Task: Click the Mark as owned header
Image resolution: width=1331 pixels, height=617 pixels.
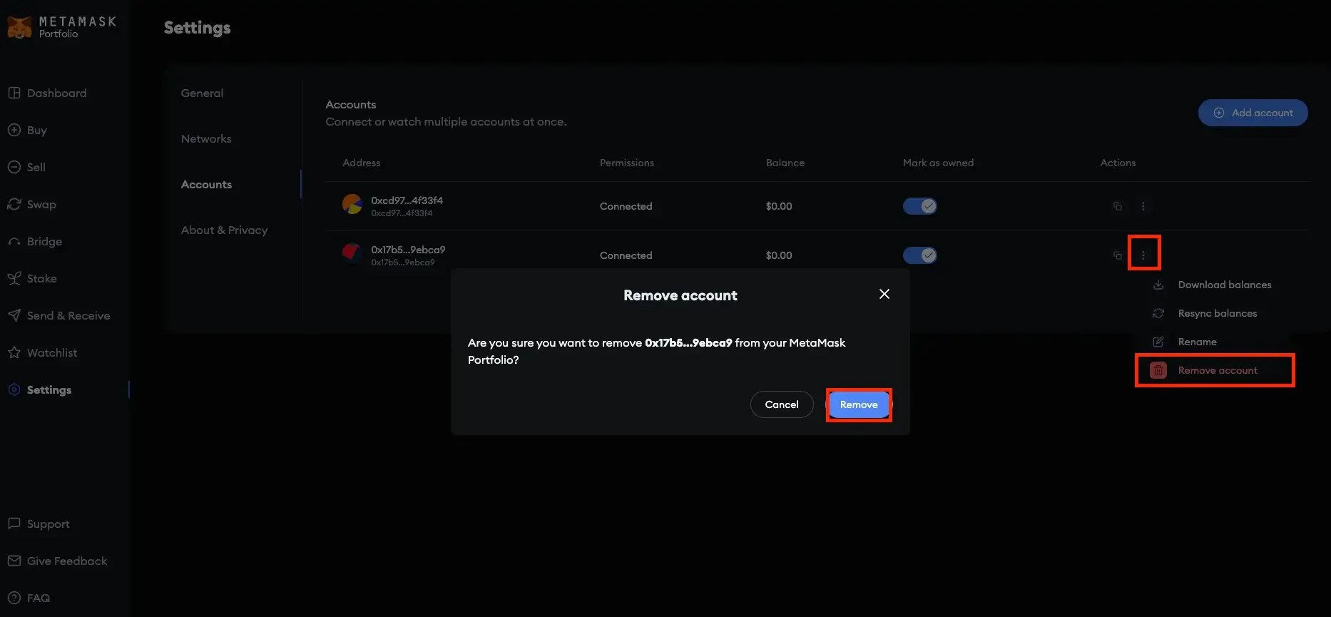Action: 938,163
